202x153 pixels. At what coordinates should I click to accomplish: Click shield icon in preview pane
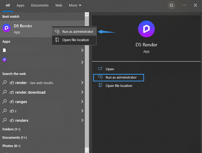pyautogui.click(x=100, y=77)
